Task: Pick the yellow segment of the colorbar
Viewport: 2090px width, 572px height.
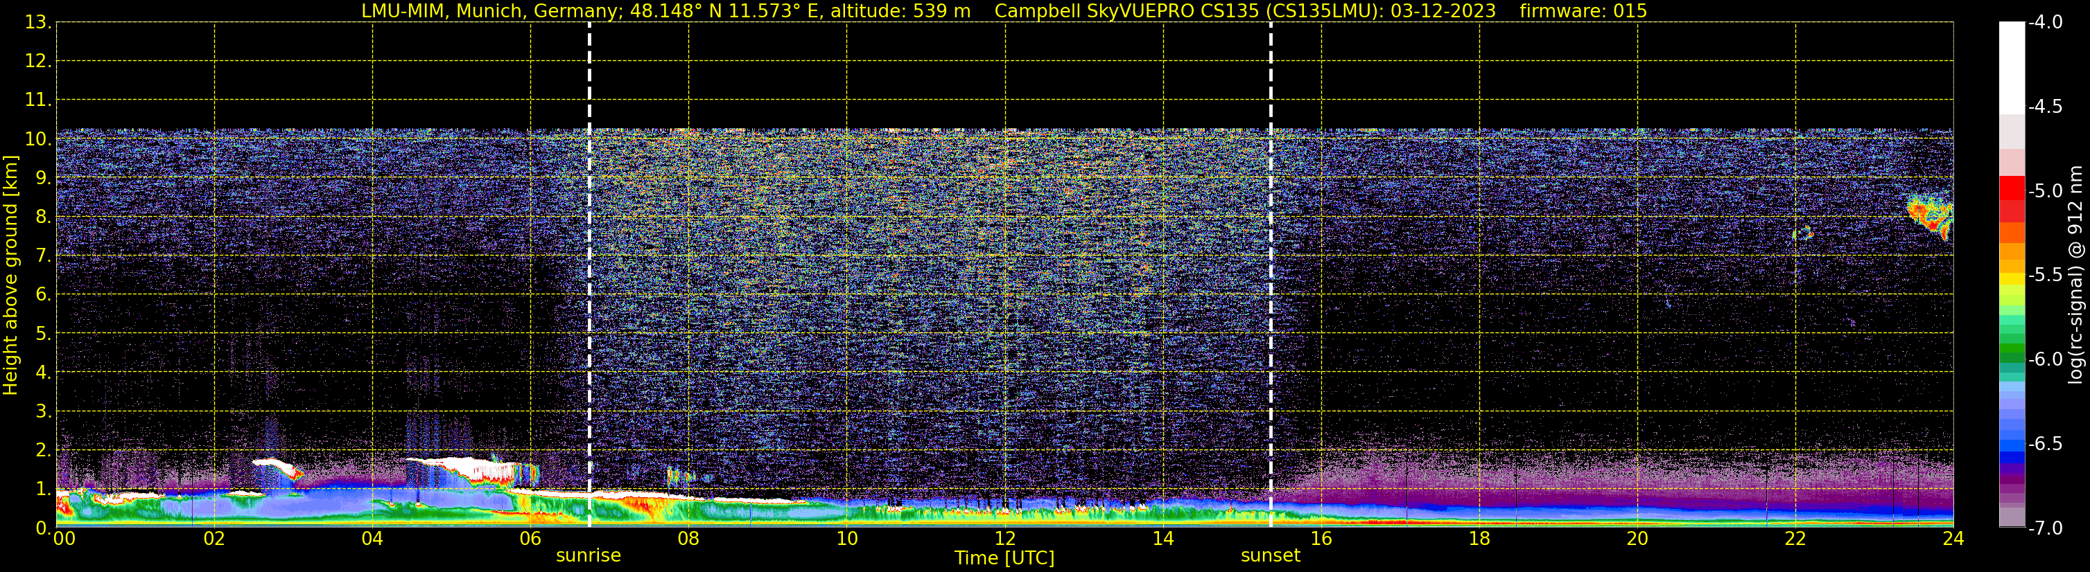Action: click(2012, 278)
